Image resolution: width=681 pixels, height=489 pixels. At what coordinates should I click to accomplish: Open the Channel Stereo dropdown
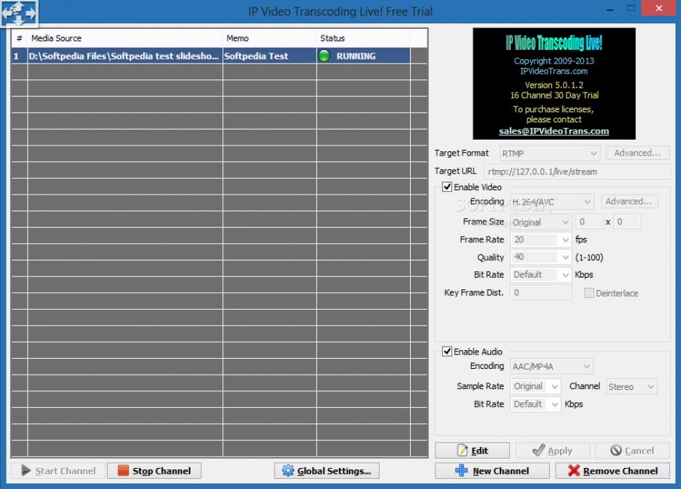(x=632, y=386)
